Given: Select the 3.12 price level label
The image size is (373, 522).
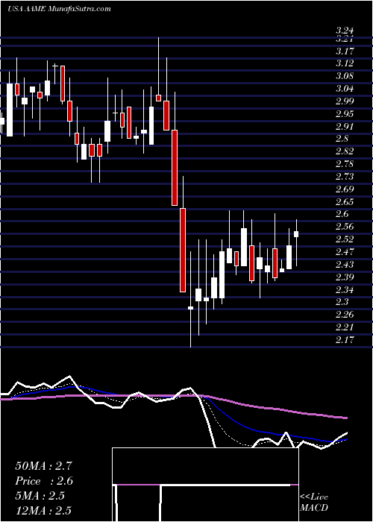Looking at the screenshot, I should [x=345, y=63].
